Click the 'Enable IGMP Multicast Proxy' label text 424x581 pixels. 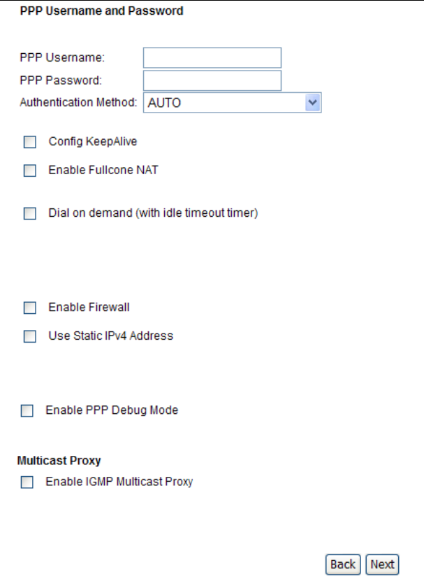[119, 481]
